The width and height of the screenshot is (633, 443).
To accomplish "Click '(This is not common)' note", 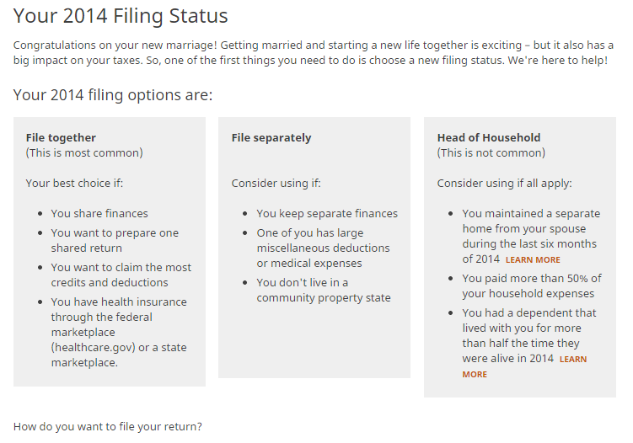I will (x=491, y=153).
